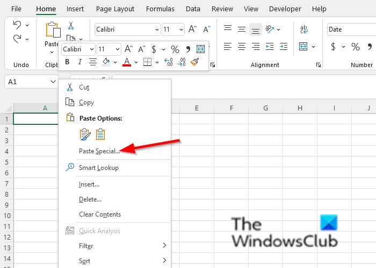Select row 7 header

6,183
